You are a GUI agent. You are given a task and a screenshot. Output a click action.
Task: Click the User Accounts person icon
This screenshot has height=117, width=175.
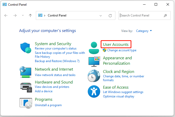click(94, 48)
